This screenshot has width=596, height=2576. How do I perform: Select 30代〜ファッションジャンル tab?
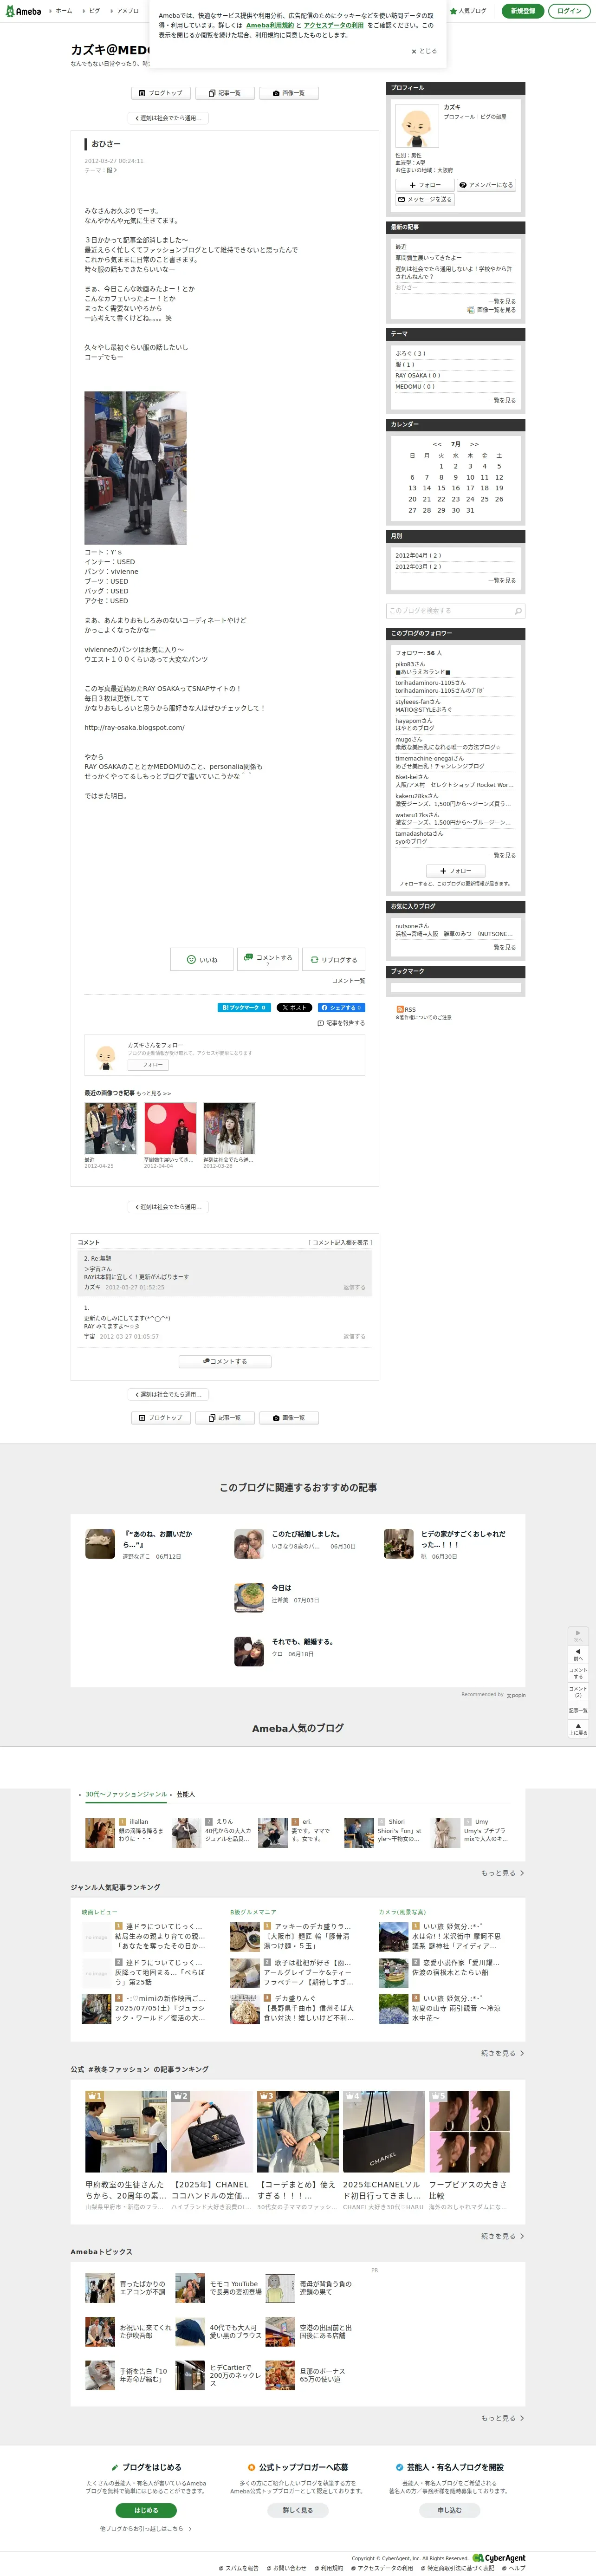(x=126, y=1794)
